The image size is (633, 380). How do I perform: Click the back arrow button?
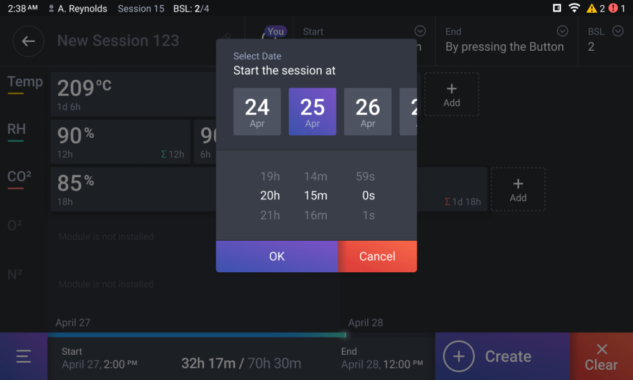[28, 41]
